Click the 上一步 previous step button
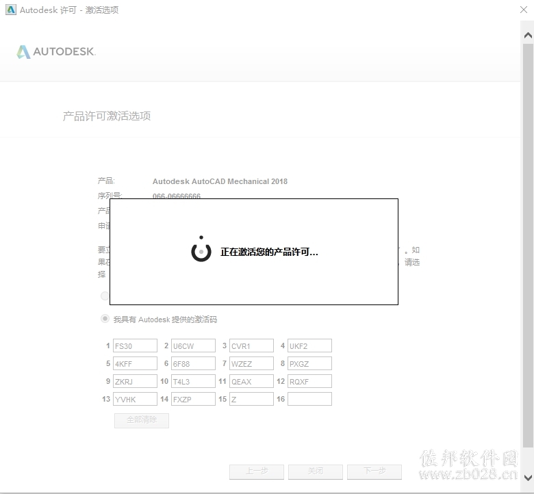534x494 pixels. click(x=257, y=472)
